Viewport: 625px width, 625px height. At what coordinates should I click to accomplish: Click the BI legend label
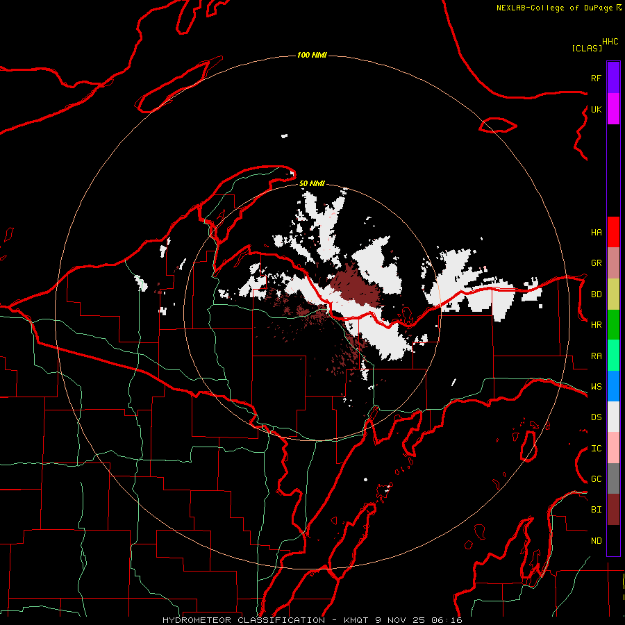click(x=596, y=510)
